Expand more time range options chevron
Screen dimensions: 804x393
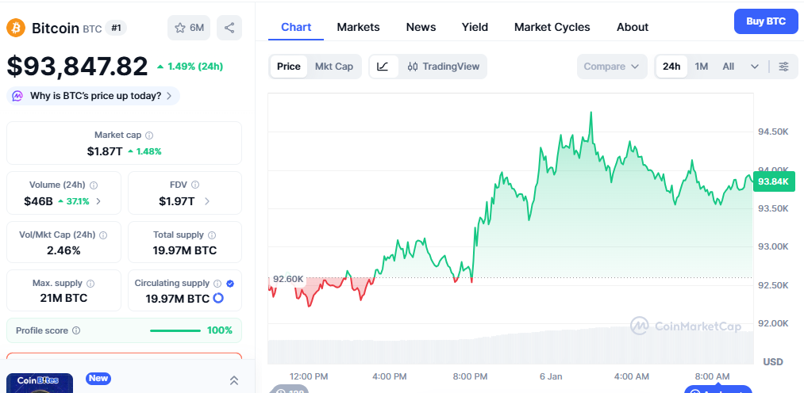(x=755, y=67)
